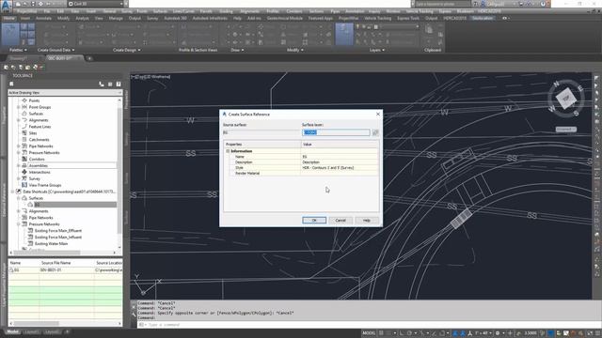Switch to the Model layout tab
This screenshot has height=338, width=602.
coord(12,331)
